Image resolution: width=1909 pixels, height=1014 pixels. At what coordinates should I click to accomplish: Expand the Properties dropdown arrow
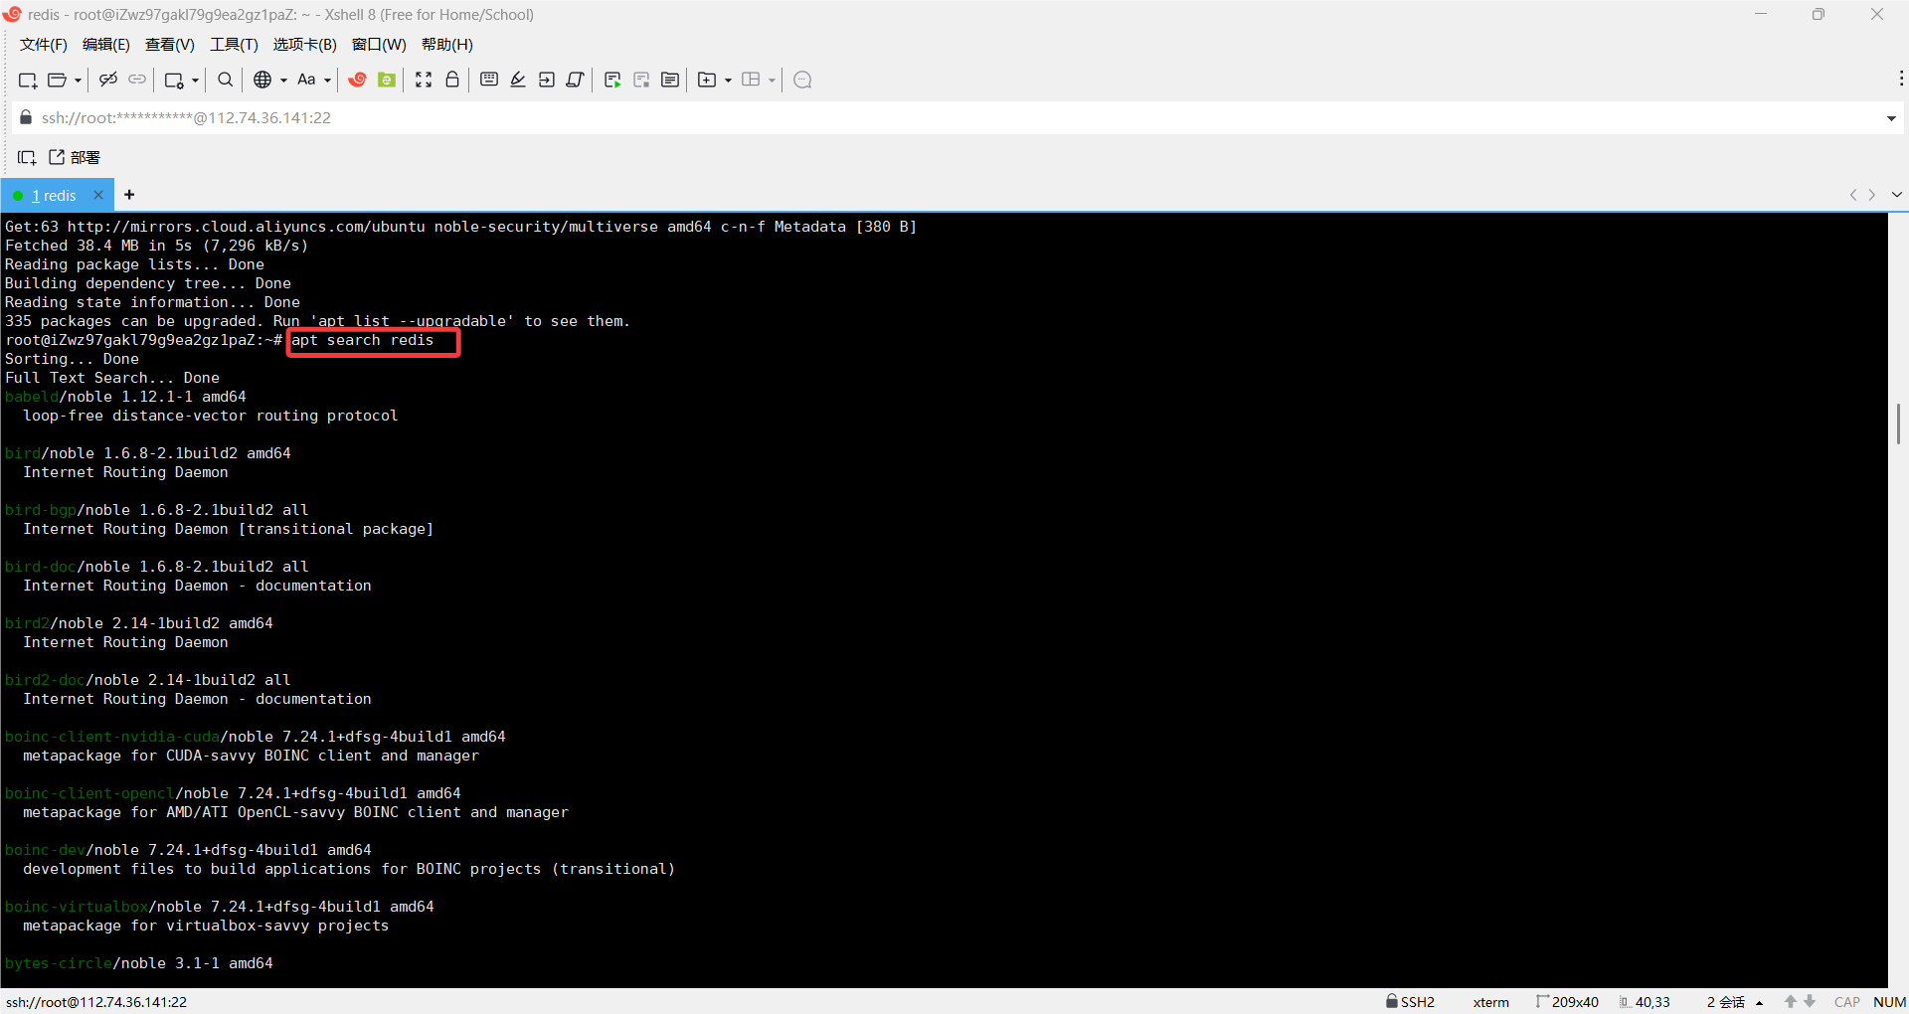(195, 81)
